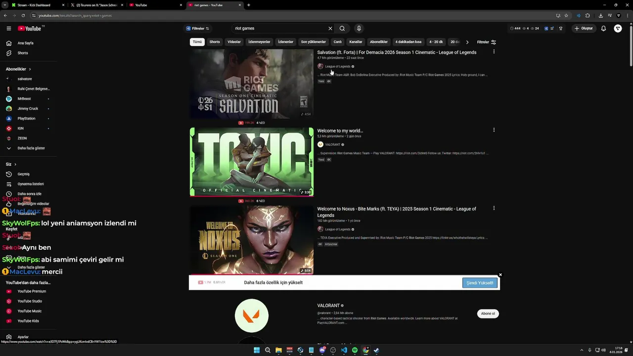The image size is (633, 356).
Task: Click the YouTube logo
Action: (x=30, y=29)
